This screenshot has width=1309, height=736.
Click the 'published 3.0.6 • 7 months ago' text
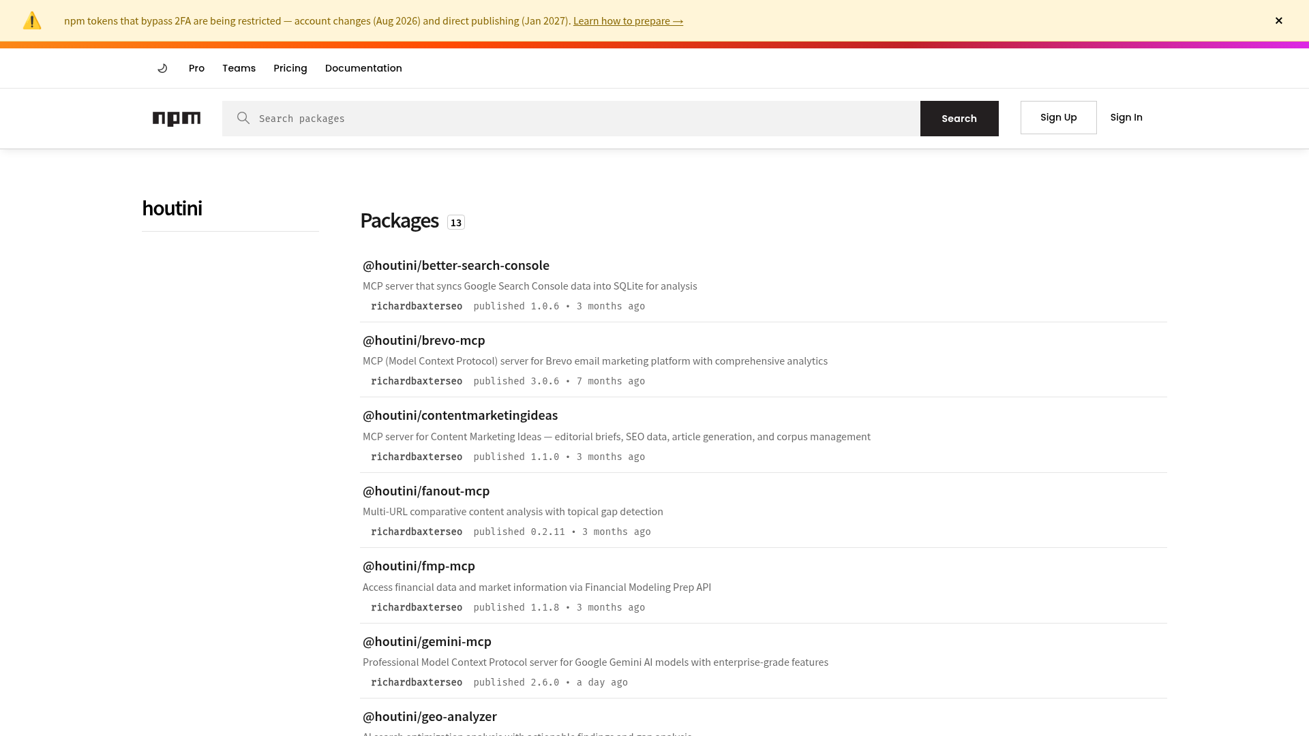coord(559,381)
